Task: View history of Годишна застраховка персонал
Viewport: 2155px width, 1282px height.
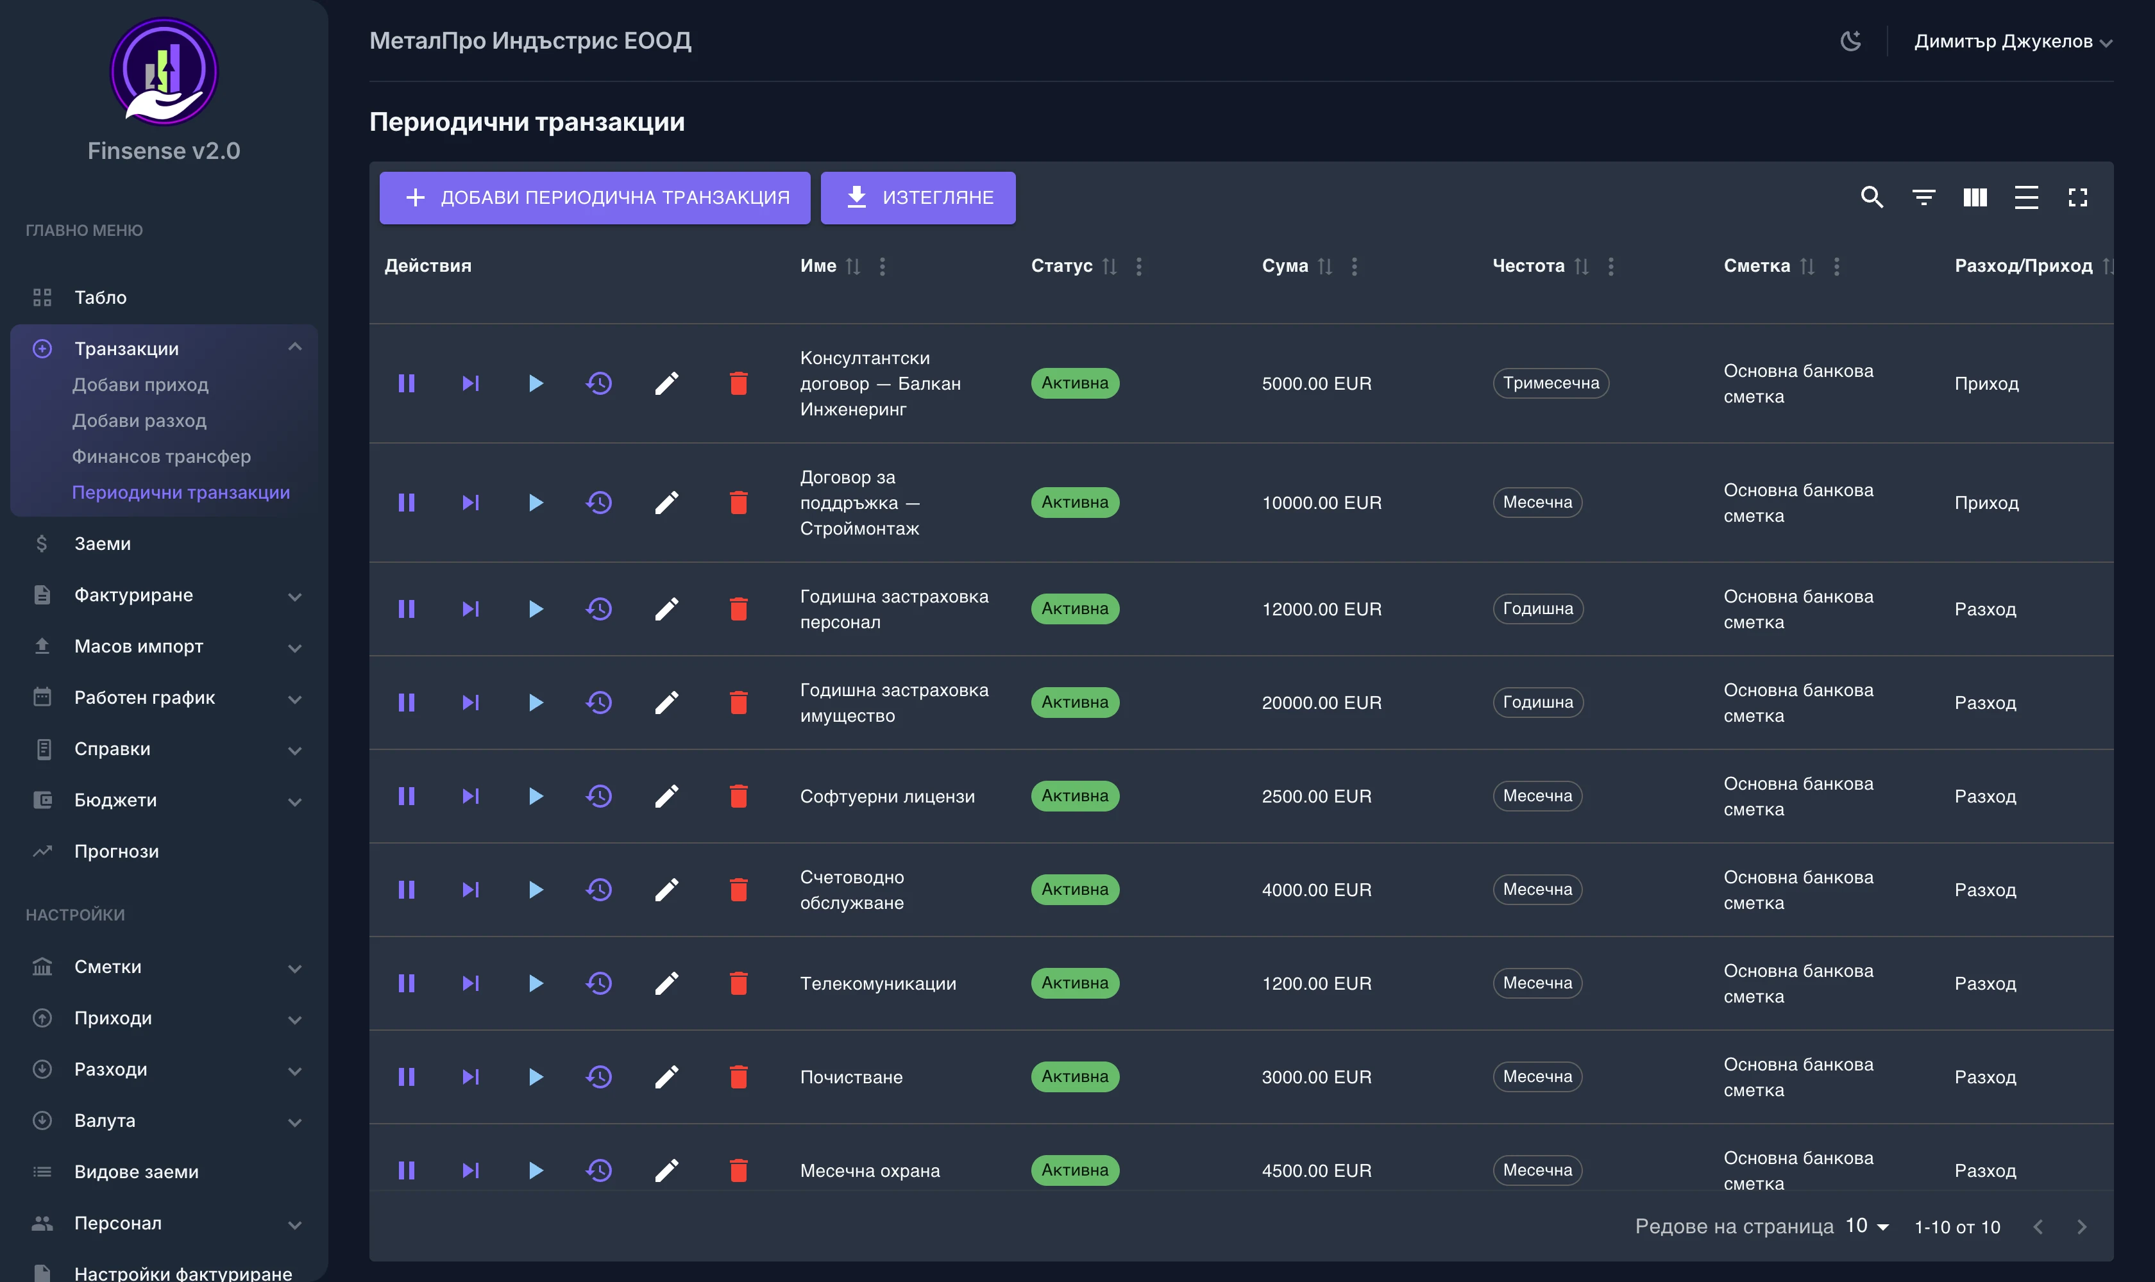Action: pos(599,609)
